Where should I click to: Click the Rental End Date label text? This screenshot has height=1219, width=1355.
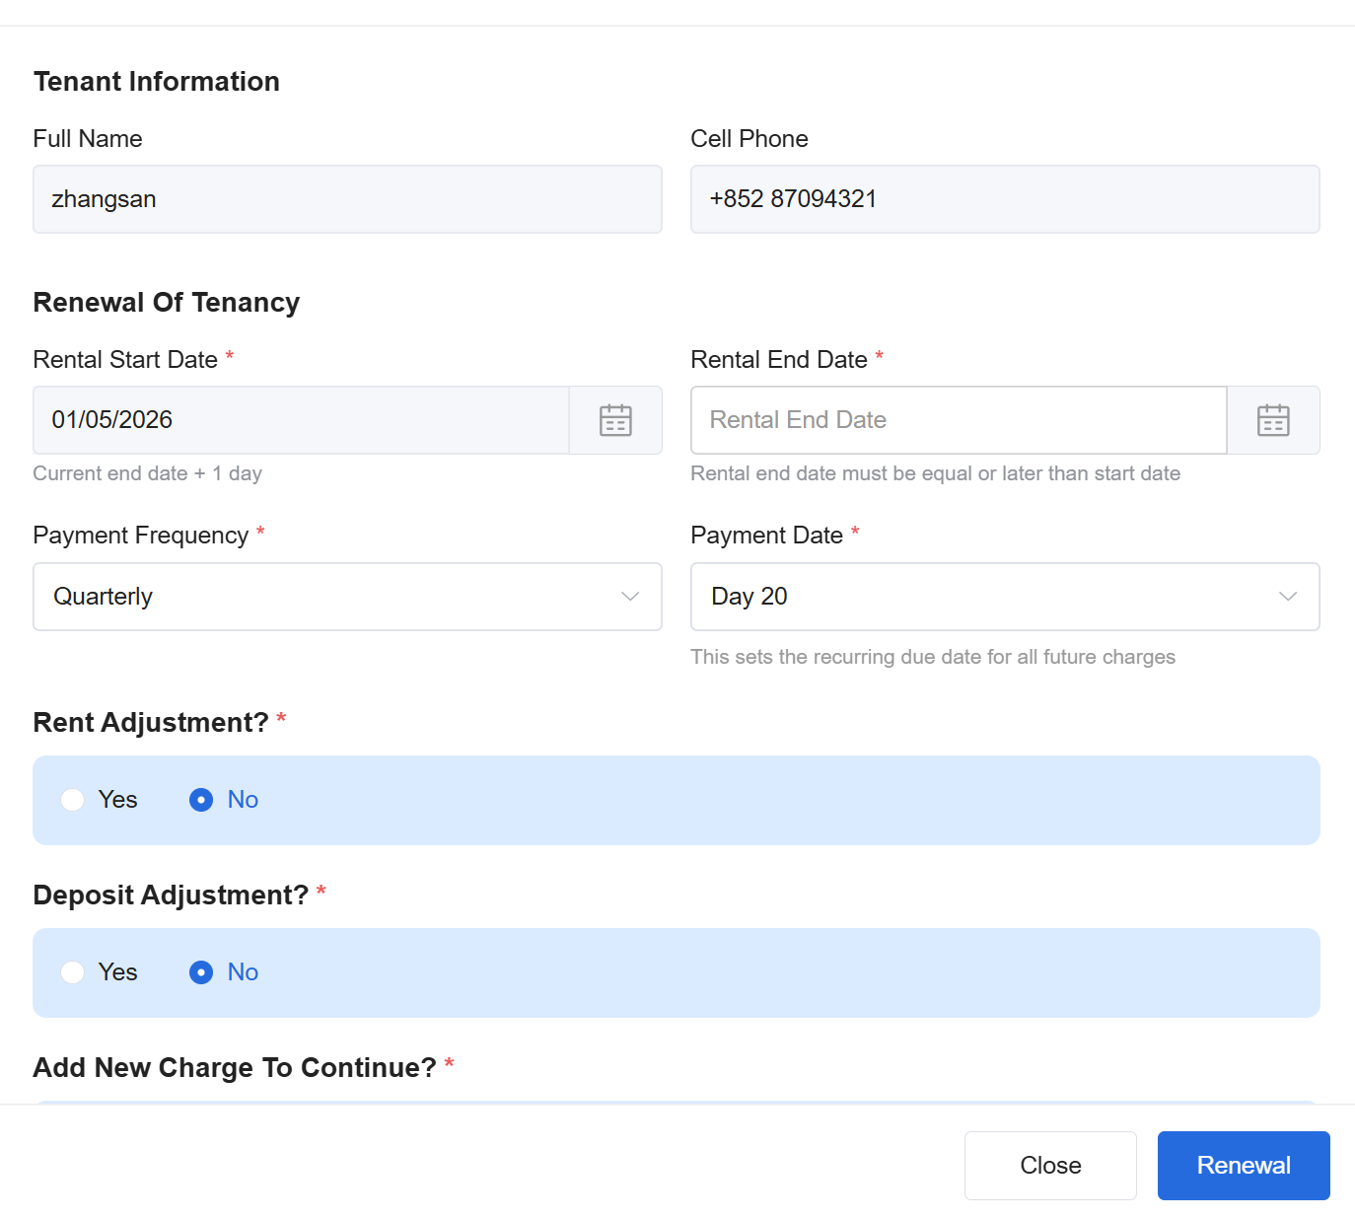click(778, 360)
